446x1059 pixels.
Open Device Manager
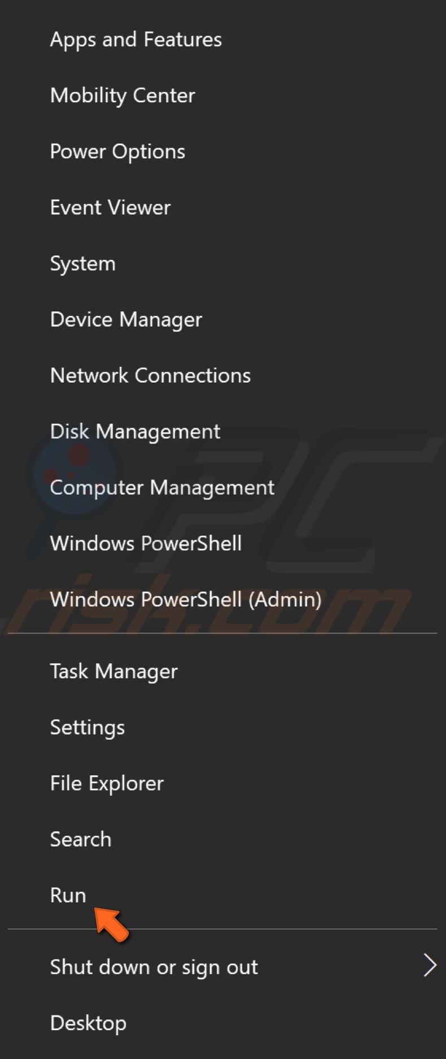126,319
